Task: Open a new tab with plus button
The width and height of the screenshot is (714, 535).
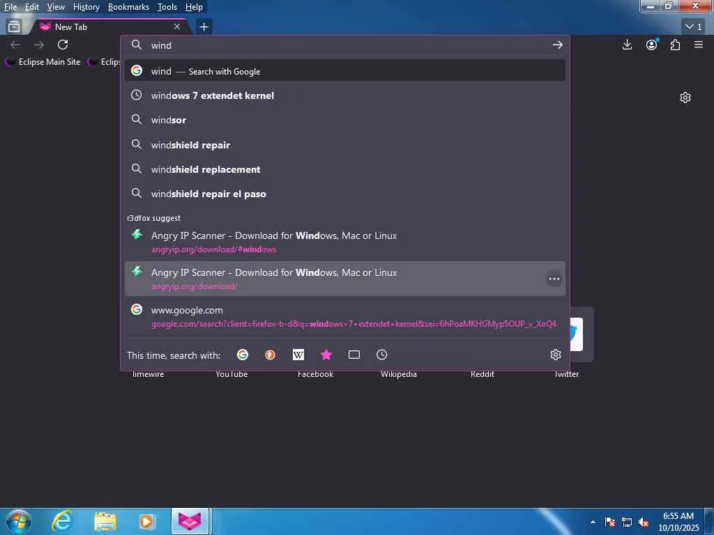Action: point(204,27)
